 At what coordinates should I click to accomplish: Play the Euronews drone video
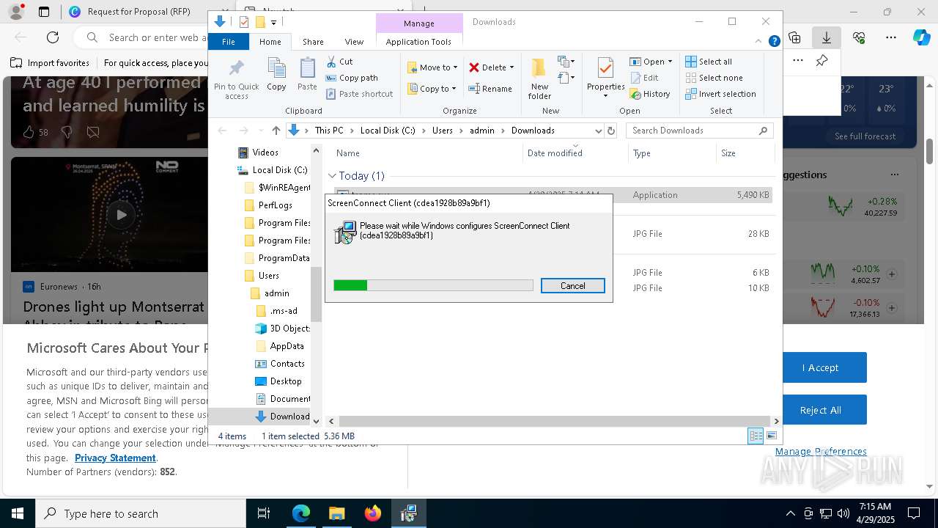point(121,215)
